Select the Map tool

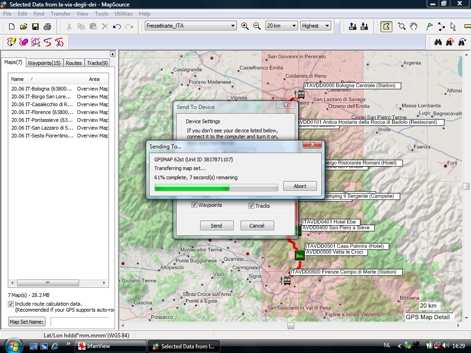pyautogui.click(x=386, y=26)
